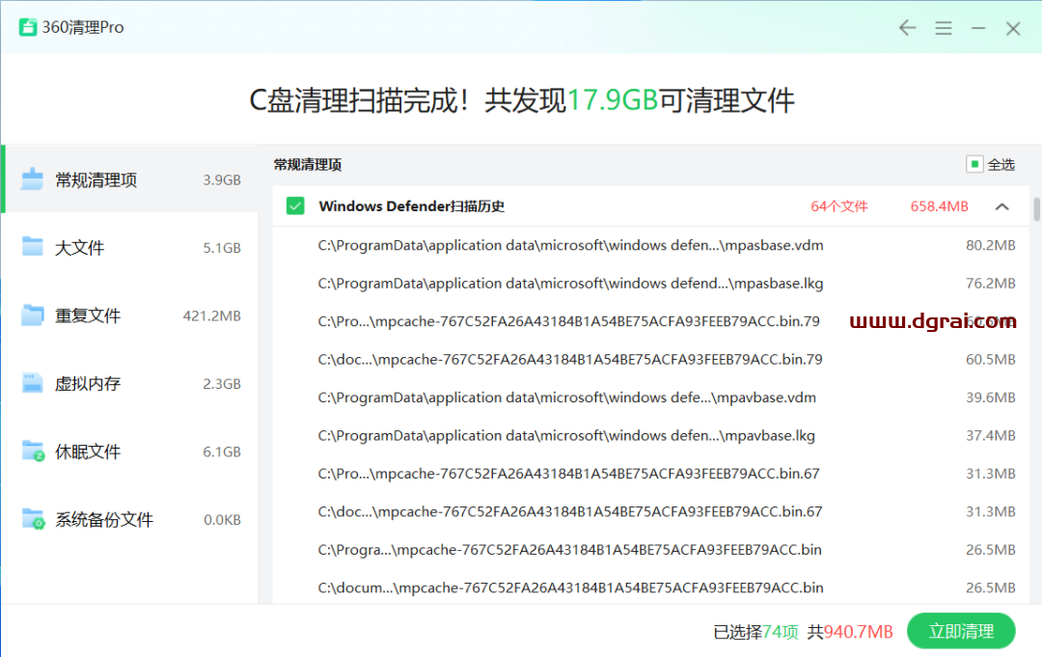Click the 虚拟内存 icon
Image resolution: width=1042 pixels, height=657 pixels.
click(32, 383)
